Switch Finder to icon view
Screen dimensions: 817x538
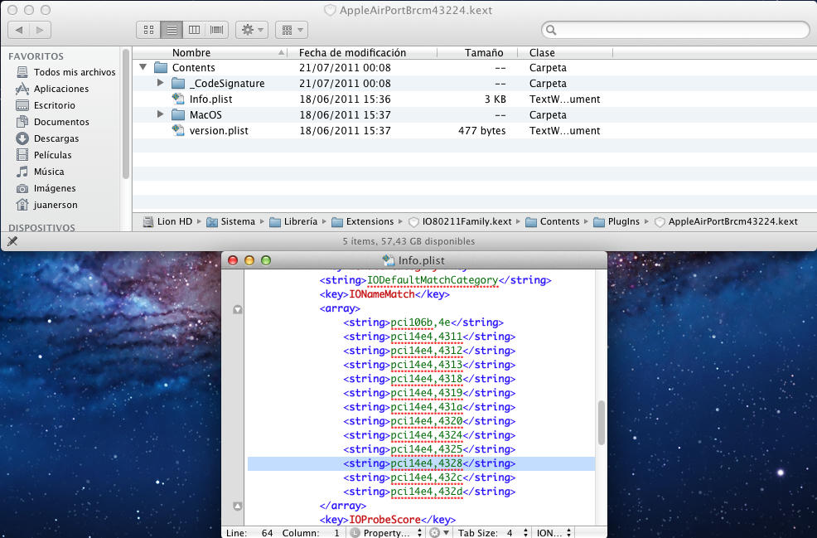149,30
